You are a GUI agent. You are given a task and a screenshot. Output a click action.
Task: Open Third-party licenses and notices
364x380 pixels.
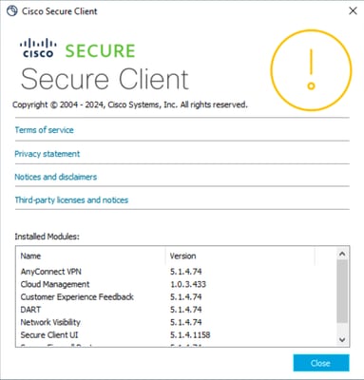click(71, 199)
